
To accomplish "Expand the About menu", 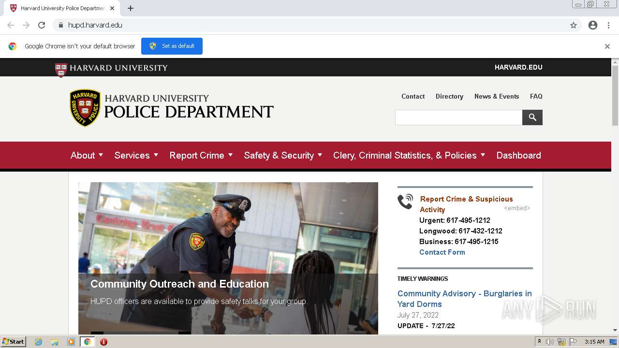I will pos(87,155).
